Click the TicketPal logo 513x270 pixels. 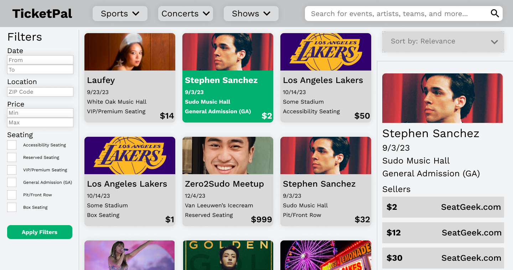tap(42, 14)
